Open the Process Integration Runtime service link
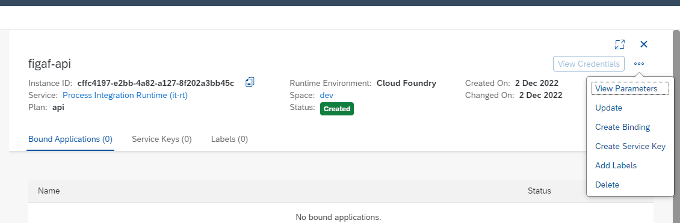Viewport: 680px width, 223px height. click(125, 95)
